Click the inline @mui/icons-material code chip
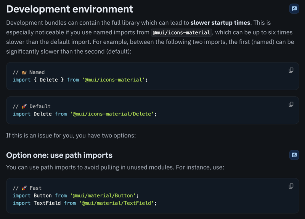The width and height of the screenshot is (305, 219). pos(181,33)
